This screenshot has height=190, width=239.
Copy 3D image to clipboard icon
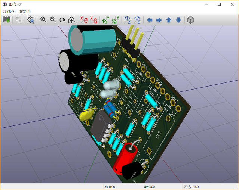(x=19, y=20)
